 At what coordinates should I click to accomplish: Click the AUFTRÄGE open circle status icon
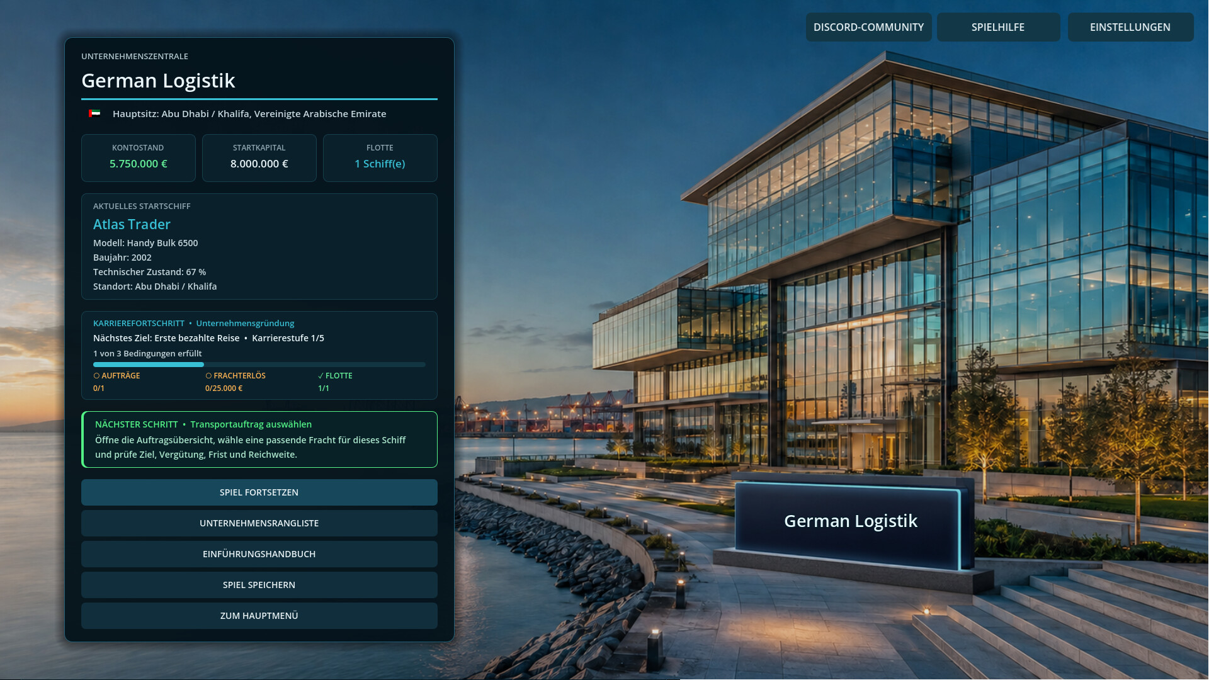pyautogui.click(x=96, y=376)
